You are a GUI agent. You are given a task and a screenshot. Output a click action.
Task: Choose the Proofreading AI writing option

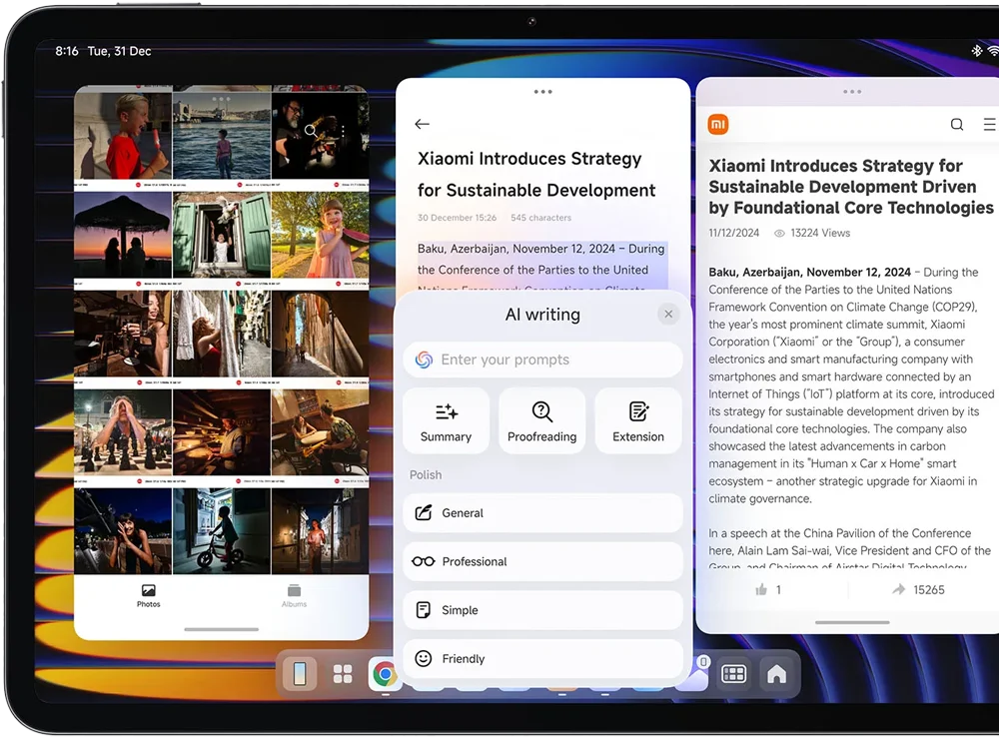coord(542,421)
